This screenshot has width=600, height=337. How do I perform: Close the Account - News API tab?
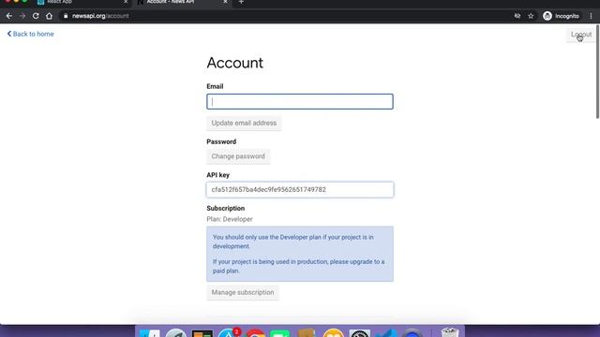tap(225, 2)
